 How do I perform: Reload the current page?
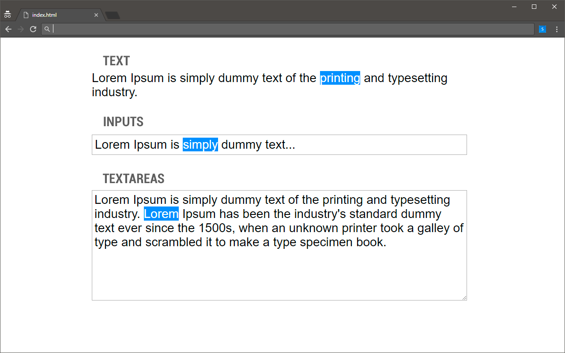[33, 29]
